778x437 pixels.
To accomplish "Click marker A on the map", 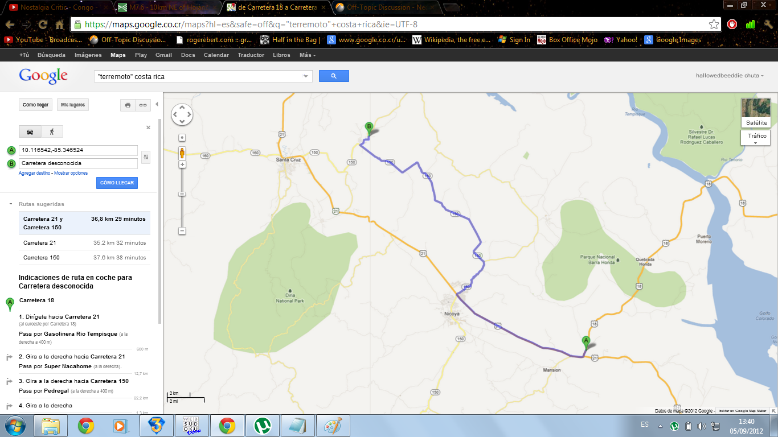I will [x=585, y=342].
